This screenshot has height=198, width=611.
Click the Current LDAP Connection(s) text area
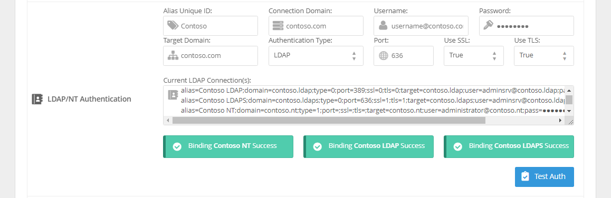pos(369,105)
